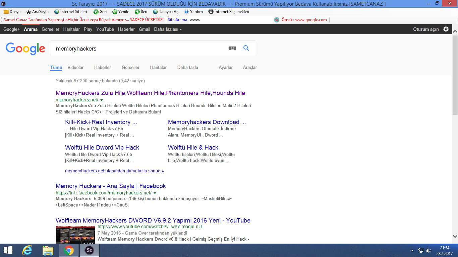This screenshot has width=458, height=257.
Task: Click the Google logo
Action: click(x=25, y=49)
